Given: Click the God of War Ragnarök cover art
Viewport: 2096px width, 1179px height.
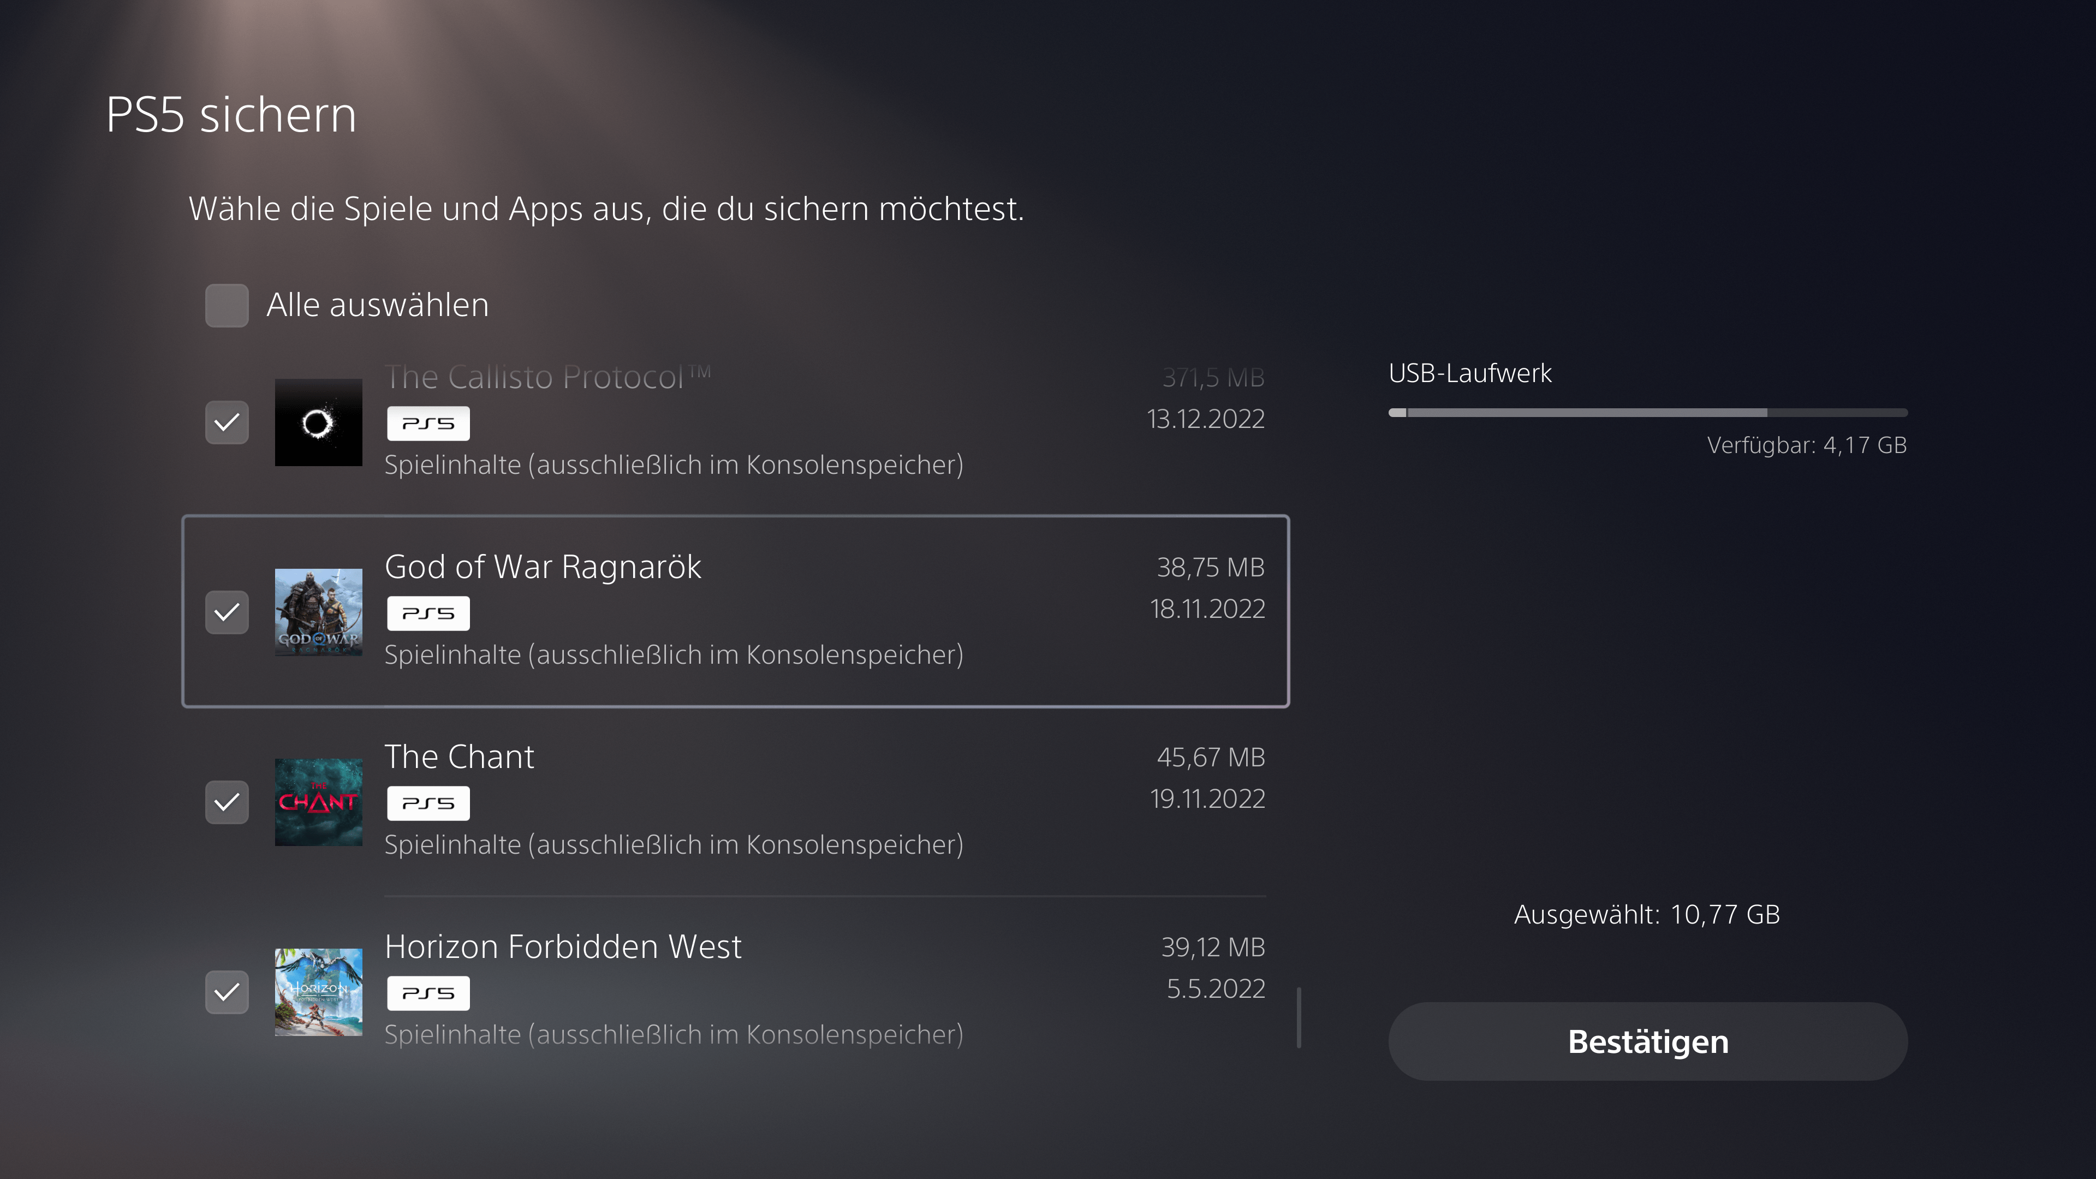Looking at the screenshot, I should click(318, 612).
